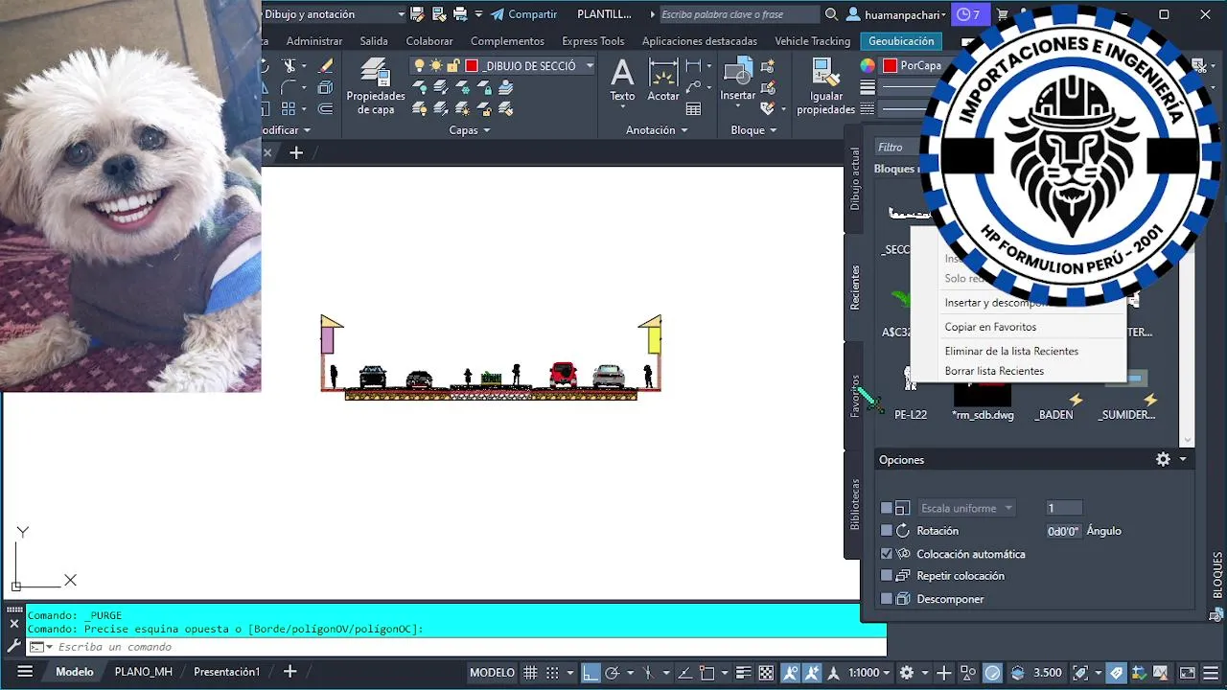Open the quick access toolbar customize arrow

click(x=478, y=14)
